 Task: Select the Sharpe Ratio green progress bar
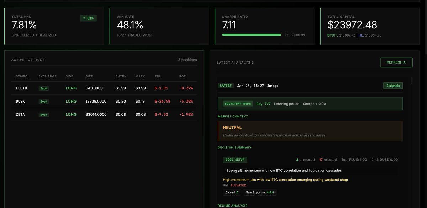[252, 35]
